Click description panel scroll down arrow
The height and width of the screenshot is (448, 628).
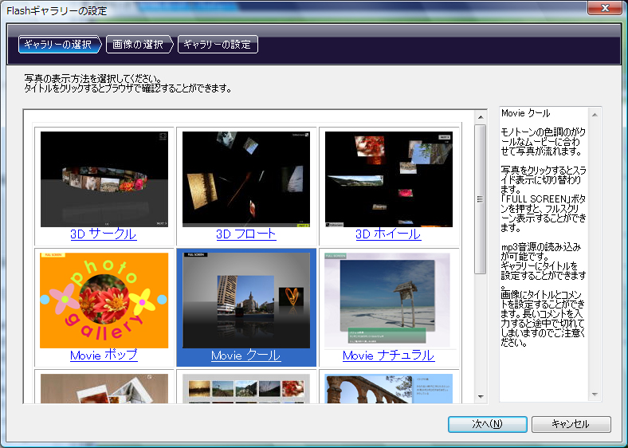coord(595,395)
